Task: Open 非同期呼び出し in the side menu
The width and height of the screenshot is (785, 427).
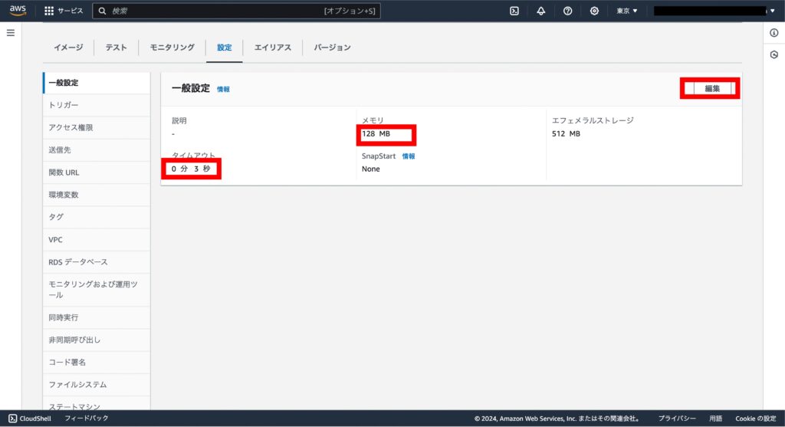Action: pyautogui.click(x=97, y=340)
